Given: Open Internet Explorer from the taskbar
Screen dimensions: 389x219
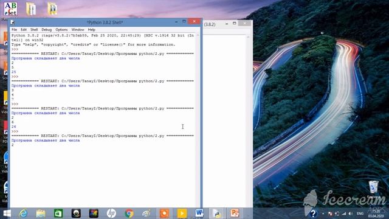Looking at the screenshot, I should [x=23, y=214].
